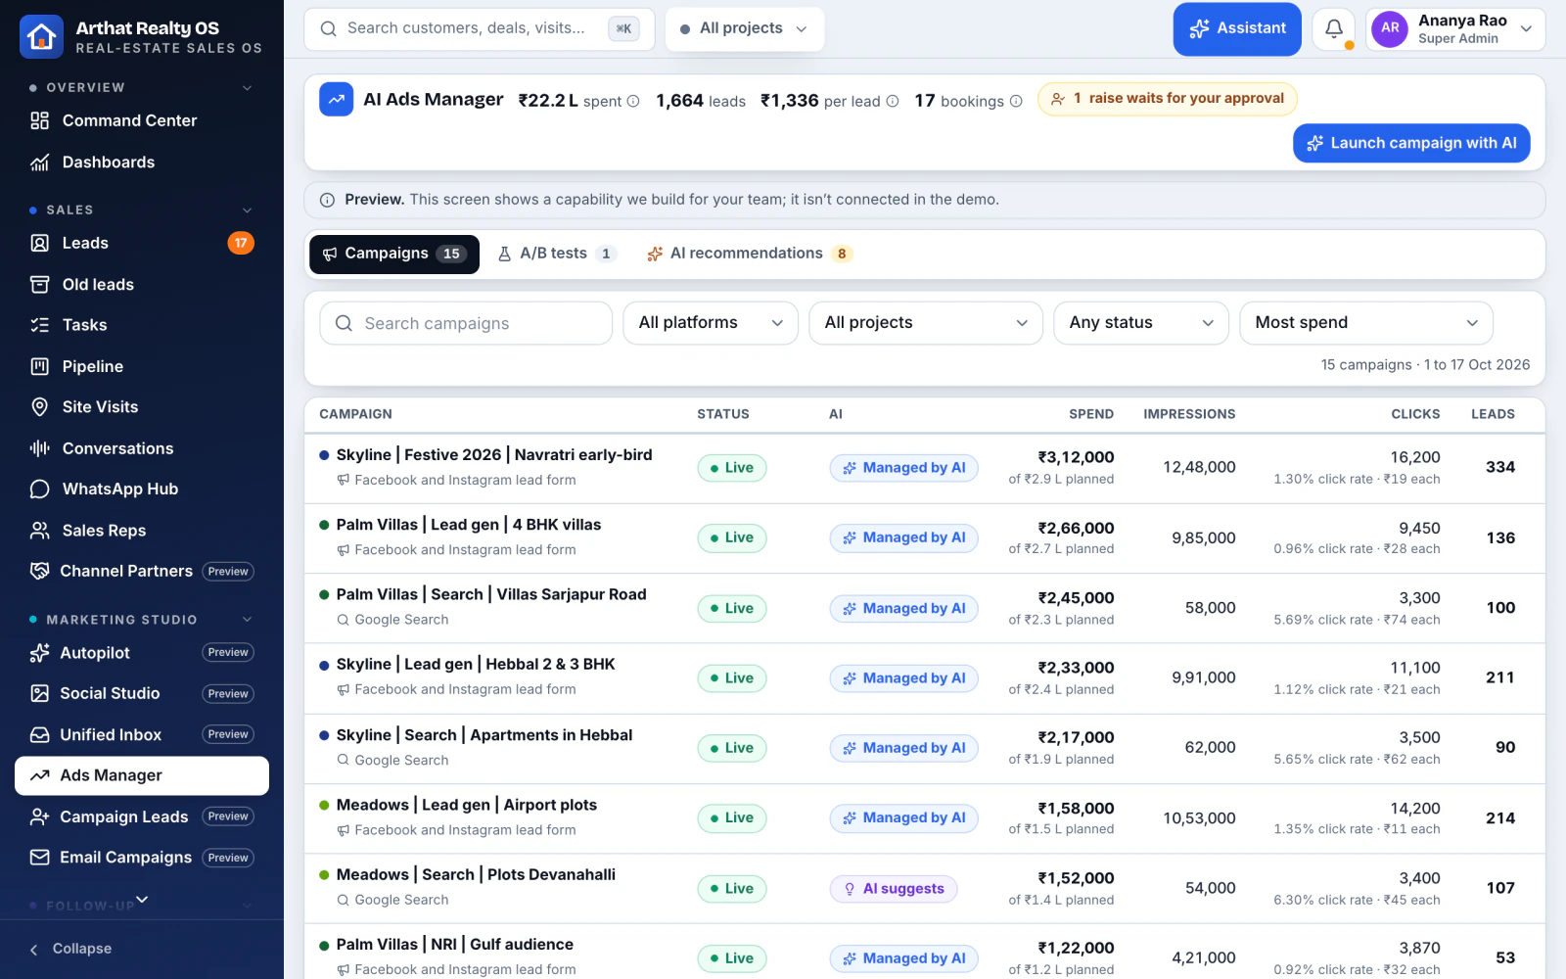Click the Search campaigns field

tap(466, 323)
